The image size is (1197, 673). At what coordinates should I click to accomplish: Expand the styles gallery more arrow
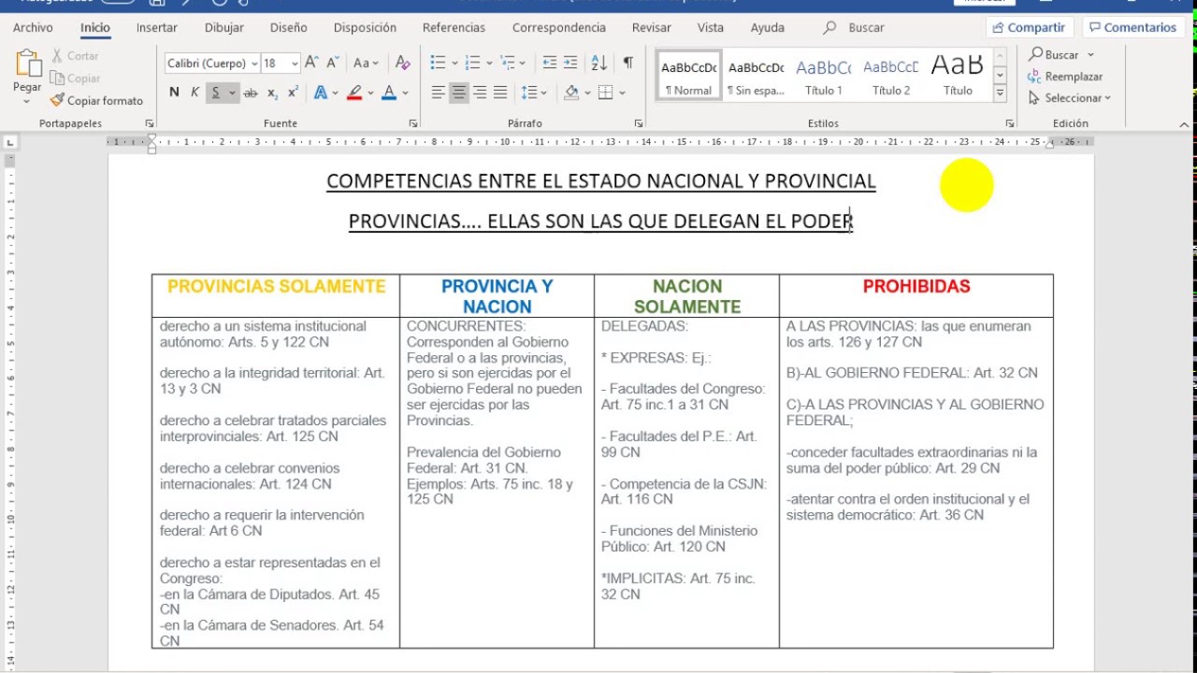1000,93
